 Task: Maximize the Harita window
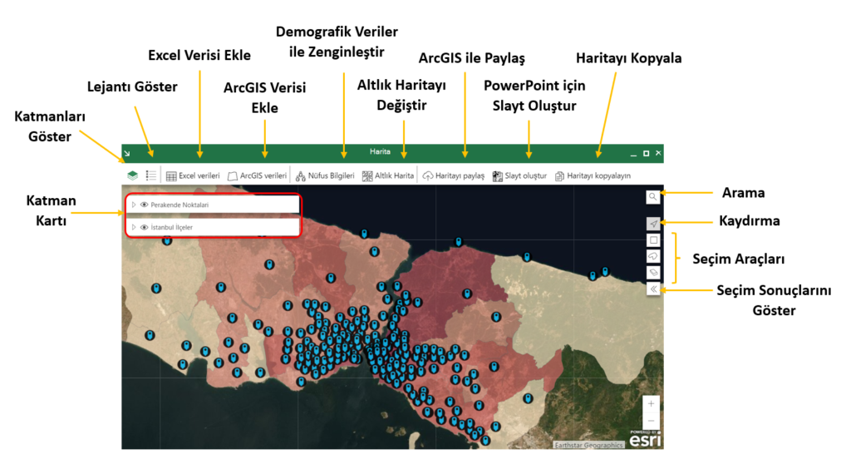coord(646,153)
